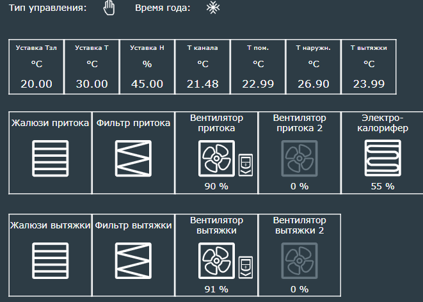Screen dimensions: 423x302
Task: Click the Т наружн. header label
Action: [x=314, y=48]
